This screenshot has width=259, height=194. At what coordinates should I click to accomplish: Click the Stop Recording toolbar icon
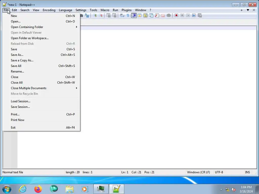(182, 15)
